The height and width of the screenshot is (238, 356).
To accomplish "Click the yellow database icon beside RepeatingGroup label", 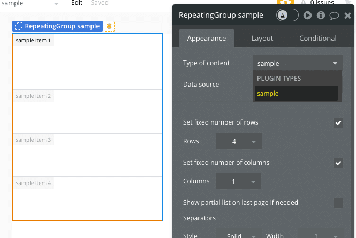I will point(109,26).
